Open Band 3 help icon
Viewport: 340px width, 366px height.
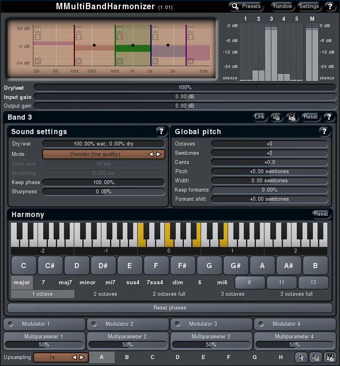(329, 117)
